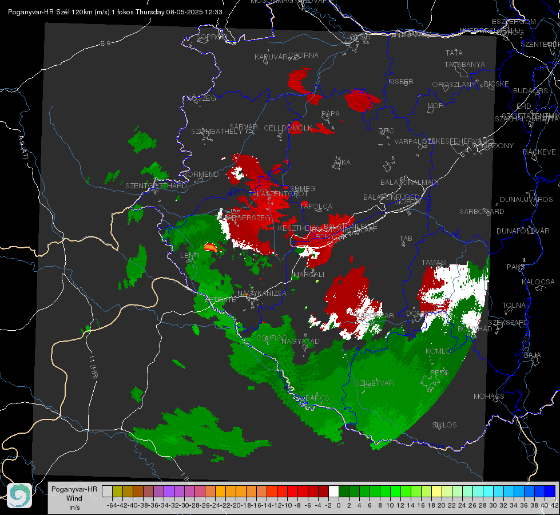This screenshot has width=560, height=515.
Task: Click the BALATONALMADI label
Action: [410, 183]
